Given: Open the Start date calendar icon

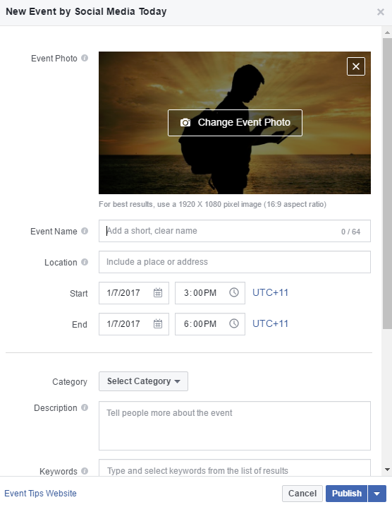Looking at the screenshot, I should click(x=158, y=292).
